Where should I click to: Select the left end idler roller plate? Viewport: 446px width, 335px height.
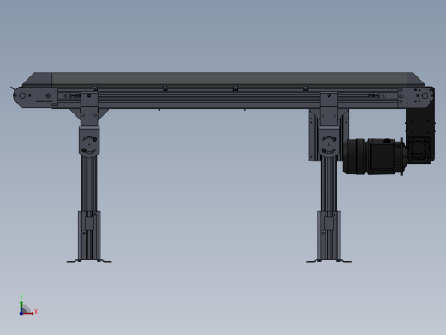coord(35,97)
